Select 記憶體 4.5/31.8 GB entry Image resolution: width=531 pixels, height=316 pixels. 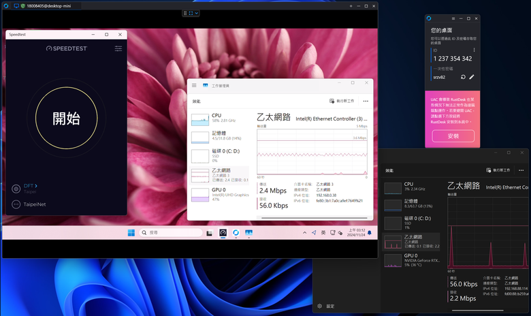(x=220, y=136)
